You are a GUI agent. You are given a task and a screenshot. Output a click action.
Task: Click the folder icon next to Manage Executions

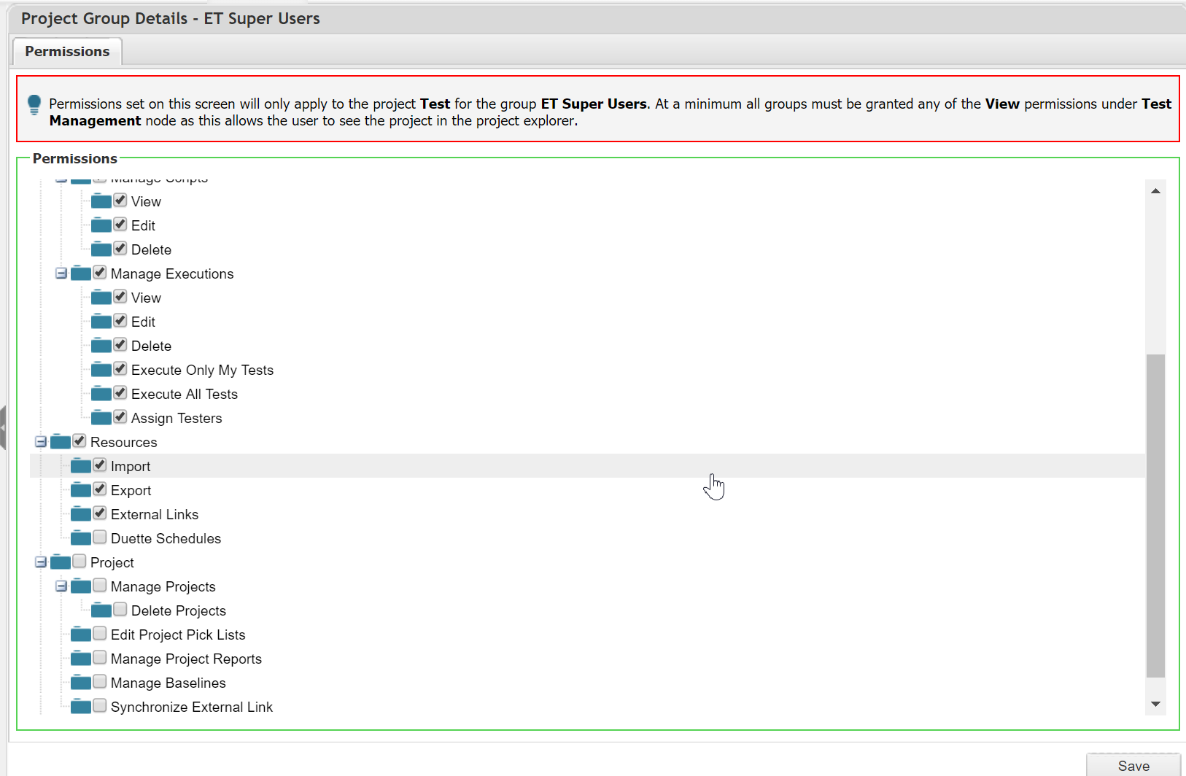81,273
